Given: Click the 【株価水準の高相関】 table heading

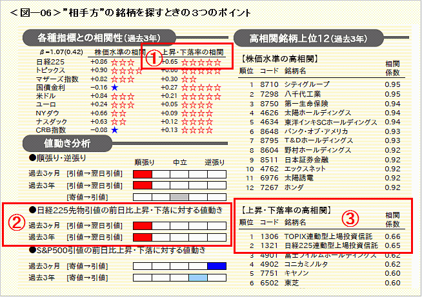Looking at the screenshot, I should 279,59.
